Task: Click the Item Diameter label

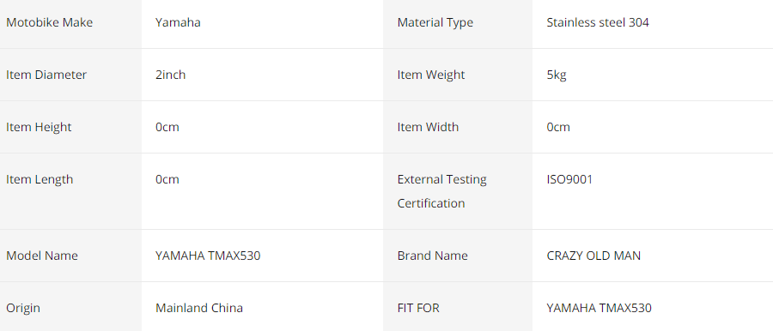Action: [46, 75]
